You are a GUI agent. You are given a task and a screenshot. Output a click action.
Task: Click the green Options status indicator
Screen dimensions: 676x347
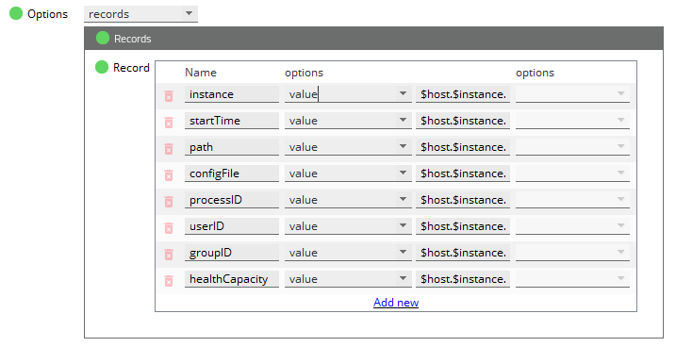click(16, 13)
